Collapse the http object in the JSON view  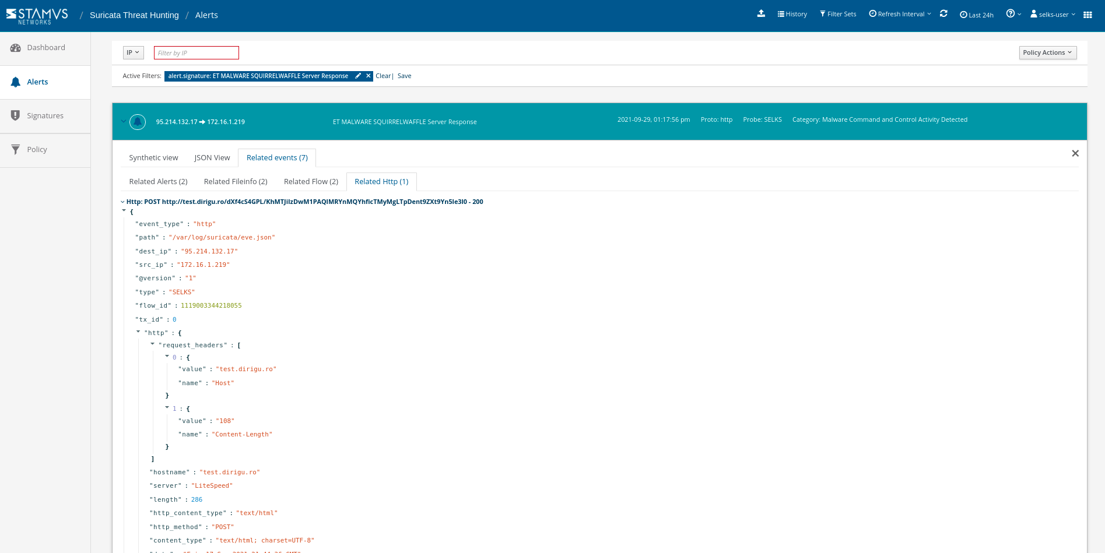(139, 332)
